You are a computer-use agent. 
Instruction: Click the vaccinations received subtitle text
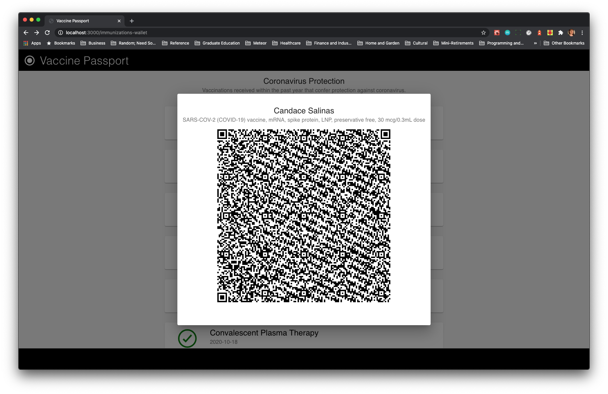(x=304, y=90)
